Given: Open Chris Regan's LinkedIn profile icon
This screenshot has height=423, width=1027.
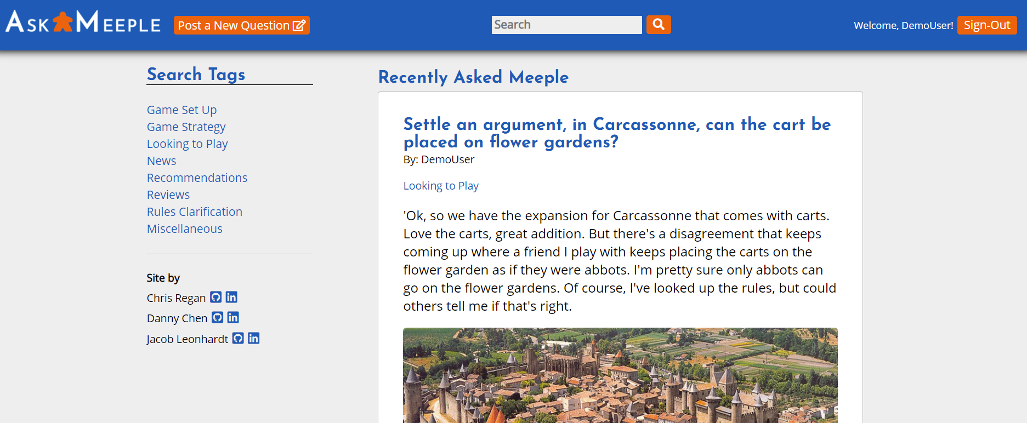Looking at the screenshot, I should tap(231, 298).
